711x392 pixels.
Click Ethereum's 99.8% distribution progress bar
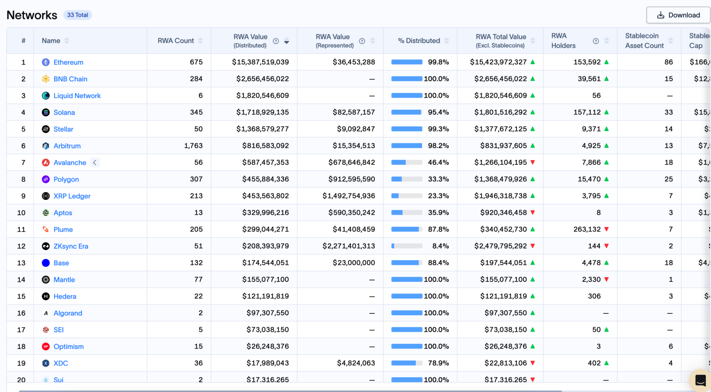click(406, 62)
